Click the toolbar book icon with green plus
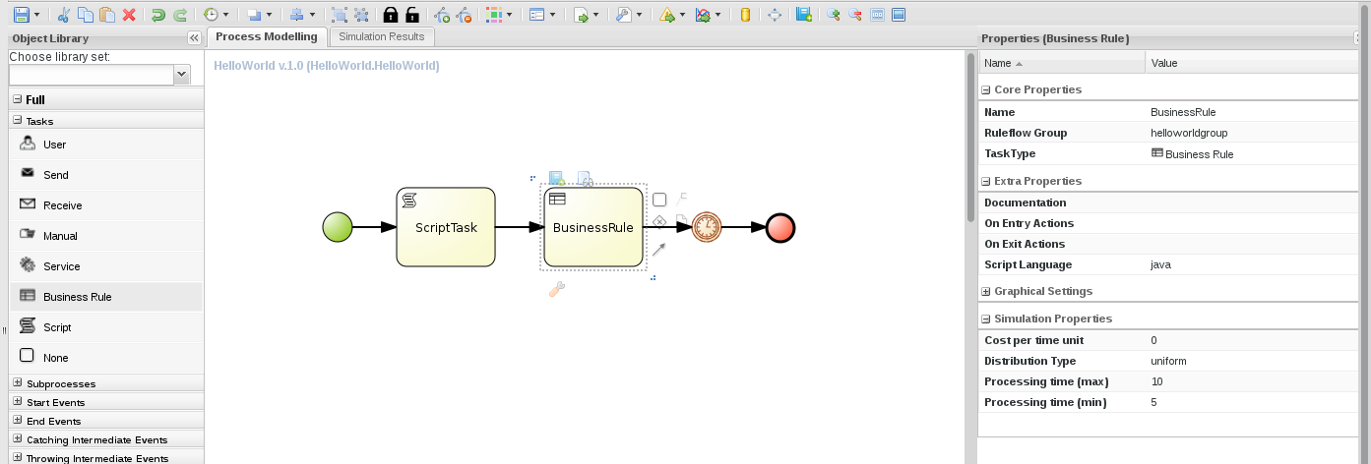Screen dimensions: 1371x464 click(x=804, y=15)
